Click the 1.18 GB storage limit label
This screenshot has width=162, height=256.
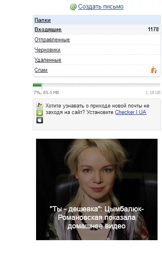[x=153, y=93]
